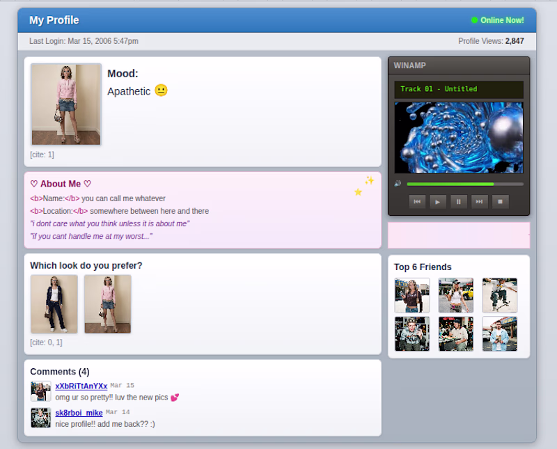
Task: Click the Top 6 Friends heading
Action: pos(423,267)
